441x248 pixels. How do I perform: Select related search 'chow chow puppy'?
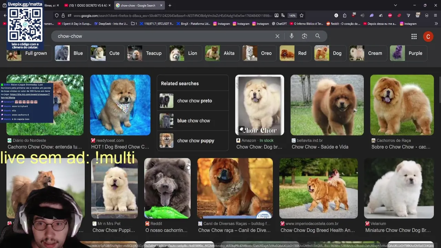(x=193, y=141)
